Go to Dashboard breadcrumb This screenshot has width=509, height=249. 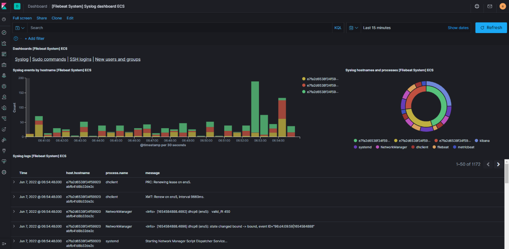[38, 6]
